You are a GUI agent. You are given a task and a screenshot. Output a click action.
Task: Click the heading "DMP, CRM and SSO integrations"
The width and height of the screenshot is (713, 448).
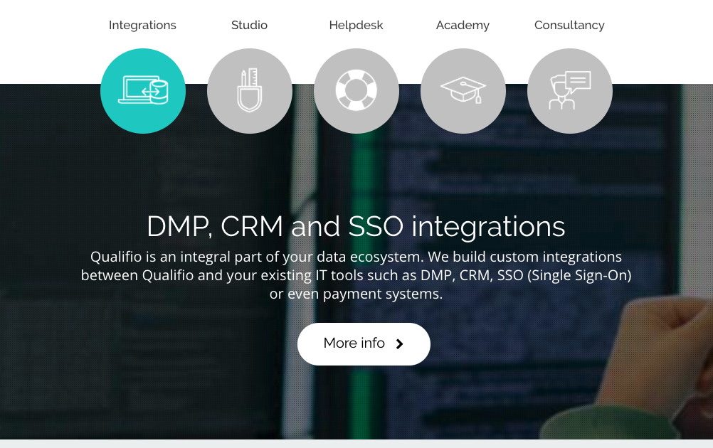[x=356, y=226]
